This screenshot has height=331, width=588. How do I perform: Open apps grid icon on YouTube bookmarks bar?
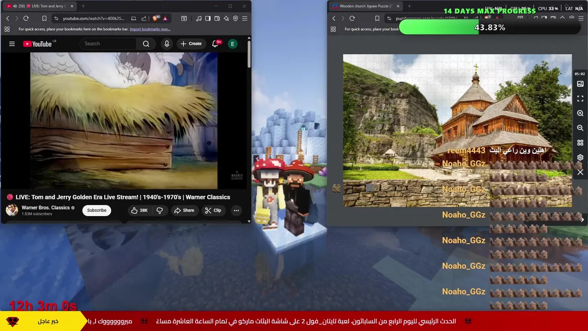pyautogui.click(x=7, y=29)
